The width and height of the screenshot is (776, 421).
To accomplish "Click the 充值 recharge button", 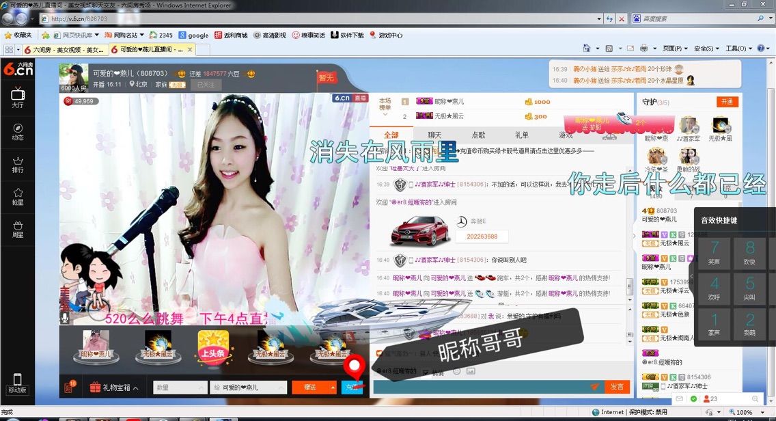I will (352, 388).
